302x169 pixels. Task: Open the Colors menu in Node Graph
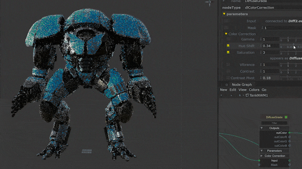tap(254, 90)
